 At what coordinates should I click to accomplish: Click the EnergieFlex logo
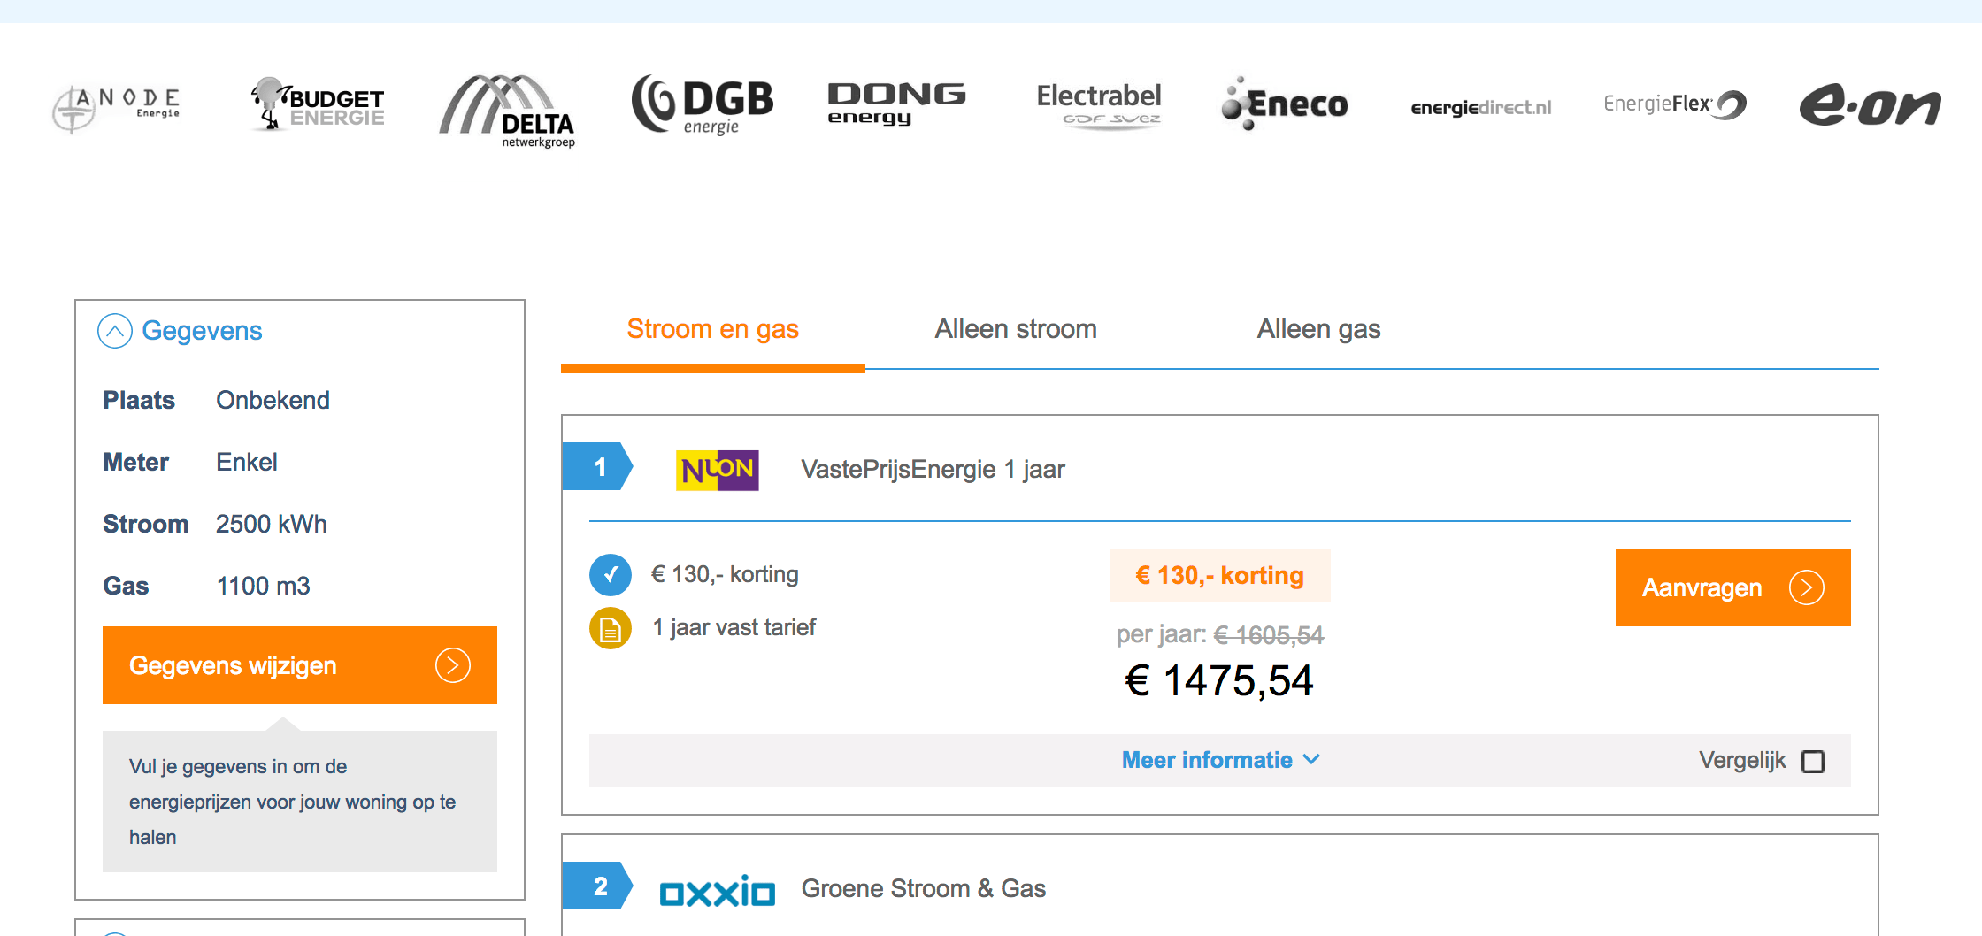1674,104
